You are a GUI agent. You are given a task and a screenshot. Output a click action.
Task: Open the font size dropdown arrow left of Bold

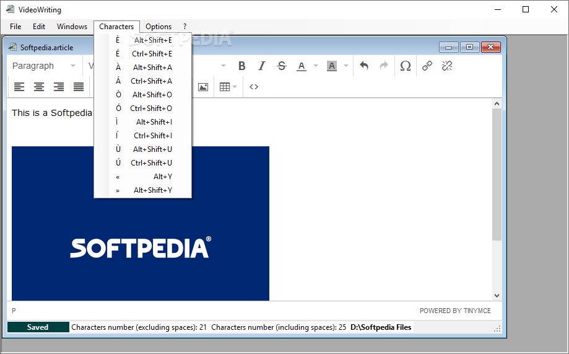point(223,66)
